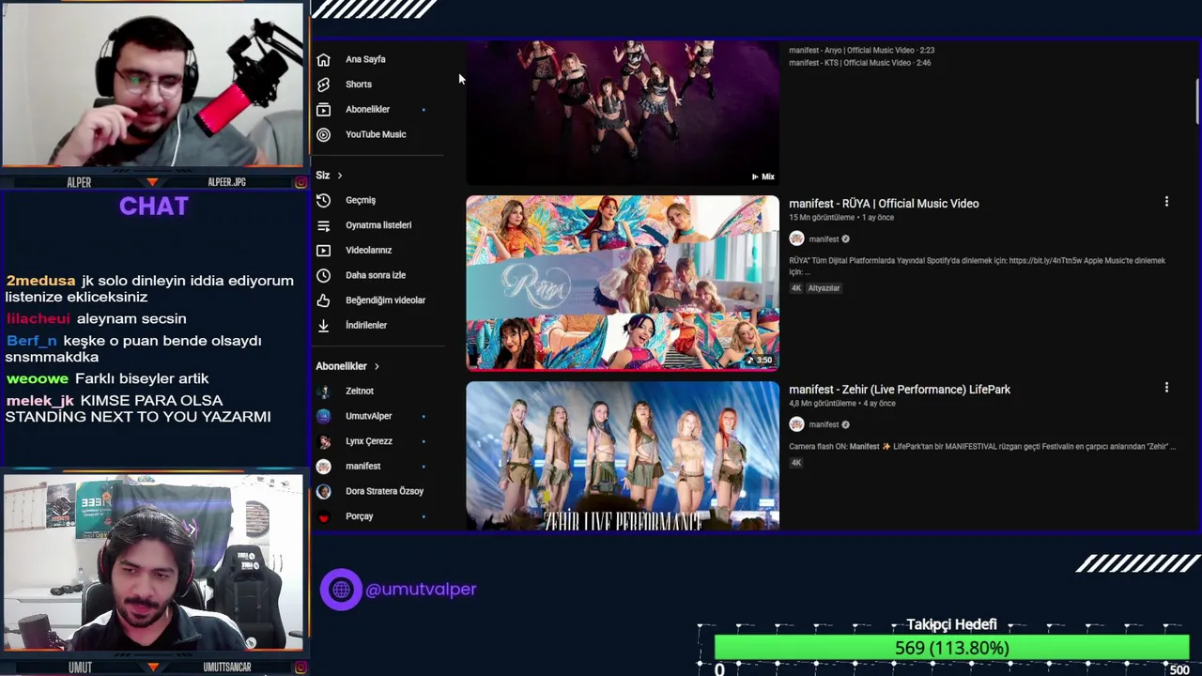This screenshot has height=676, width=1202.
Task: Click Instagram icon next to ALPEER.JPG
Action: click(x=300, y=182)
